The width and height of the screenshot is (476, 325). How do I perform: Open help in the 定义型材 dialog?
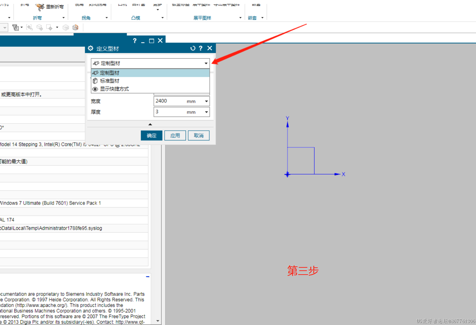[201, 48]
